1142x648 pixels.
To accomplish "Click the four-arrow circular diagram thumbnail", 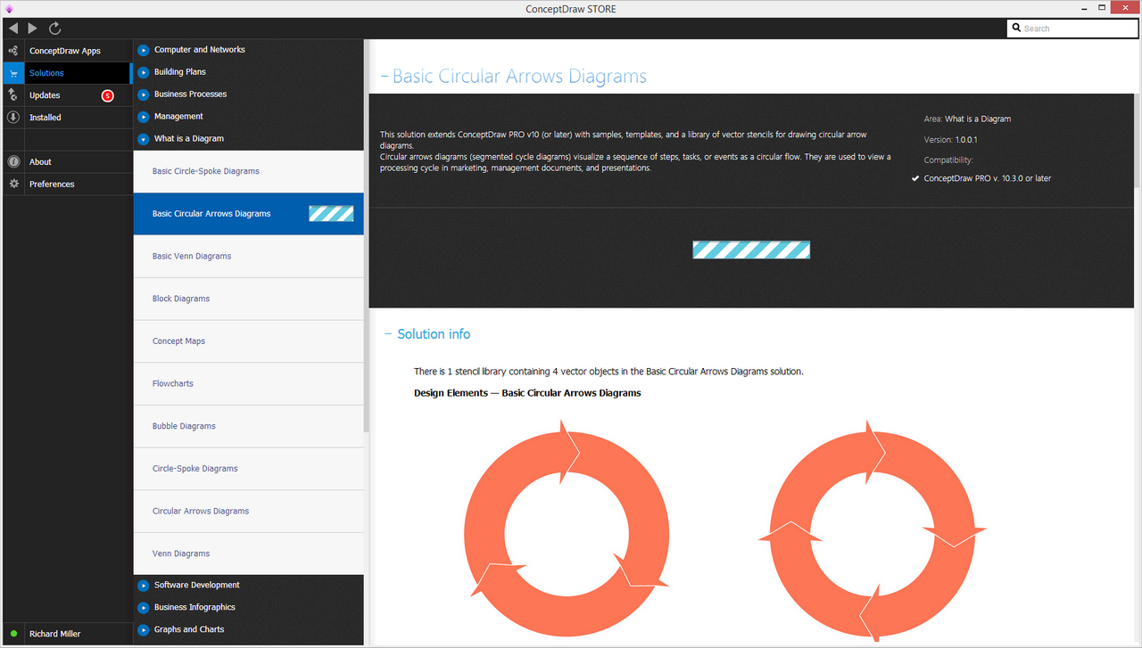I will click(x=872, y=530).
